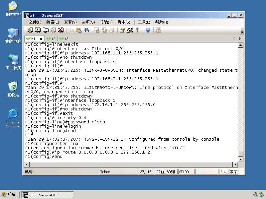Open the 查看(V) menu
Screen dimensions: 266x199
[x=70, y=22]
